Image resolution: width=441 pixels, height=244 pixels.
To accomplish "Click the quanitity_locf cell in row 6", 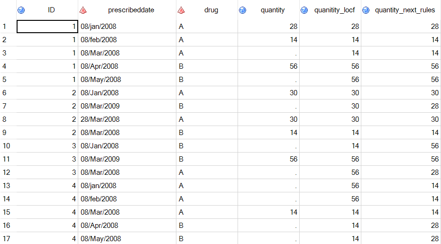I will pos(330,93).
